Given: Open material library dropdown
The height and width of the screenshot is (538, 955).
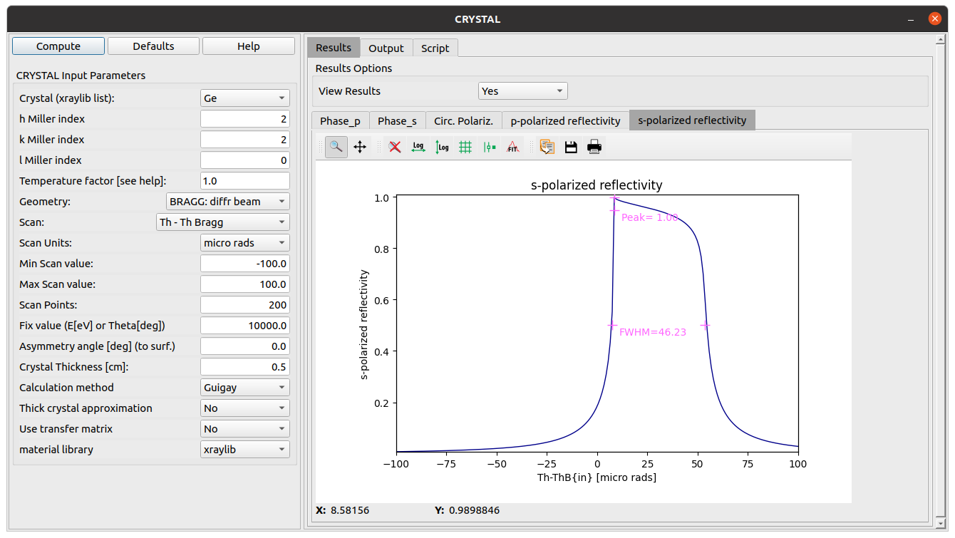Looking at the screenshot, I should (245, 450).
